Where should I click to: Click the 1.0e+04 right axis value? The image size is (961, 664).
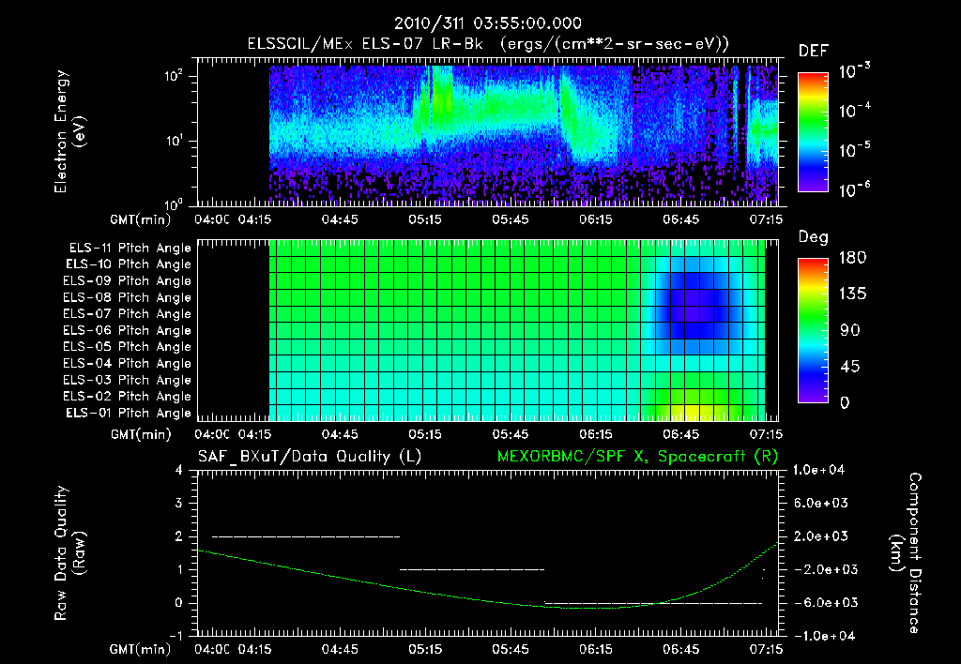pyautogui.click(x=818, y=470)
